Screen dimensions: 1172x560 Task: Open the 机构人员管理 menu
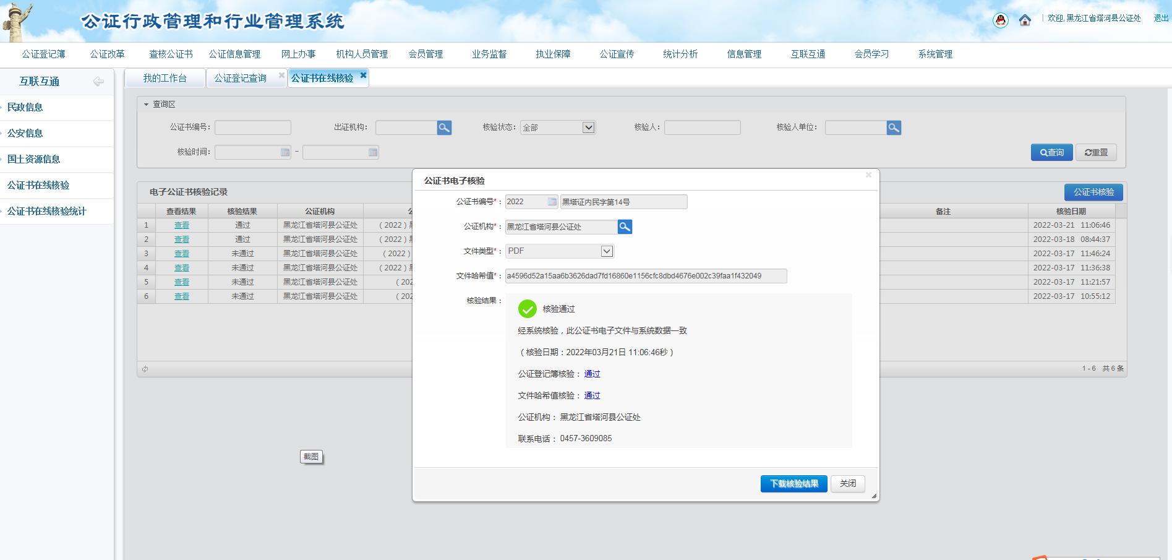tap(362, 54)
